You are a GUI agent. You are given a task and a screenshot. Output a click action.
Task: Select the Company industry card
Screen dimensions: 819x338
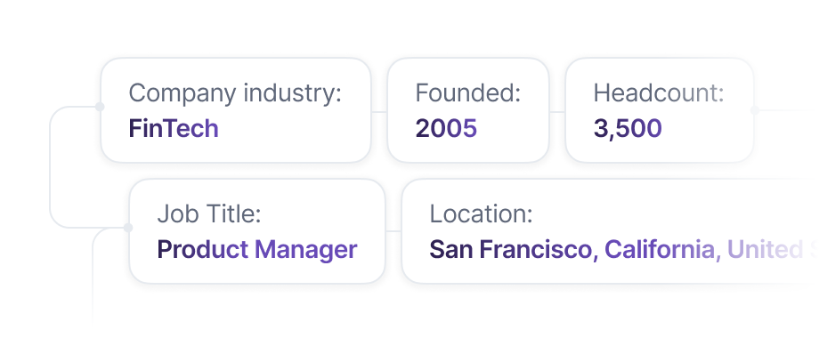236,110
